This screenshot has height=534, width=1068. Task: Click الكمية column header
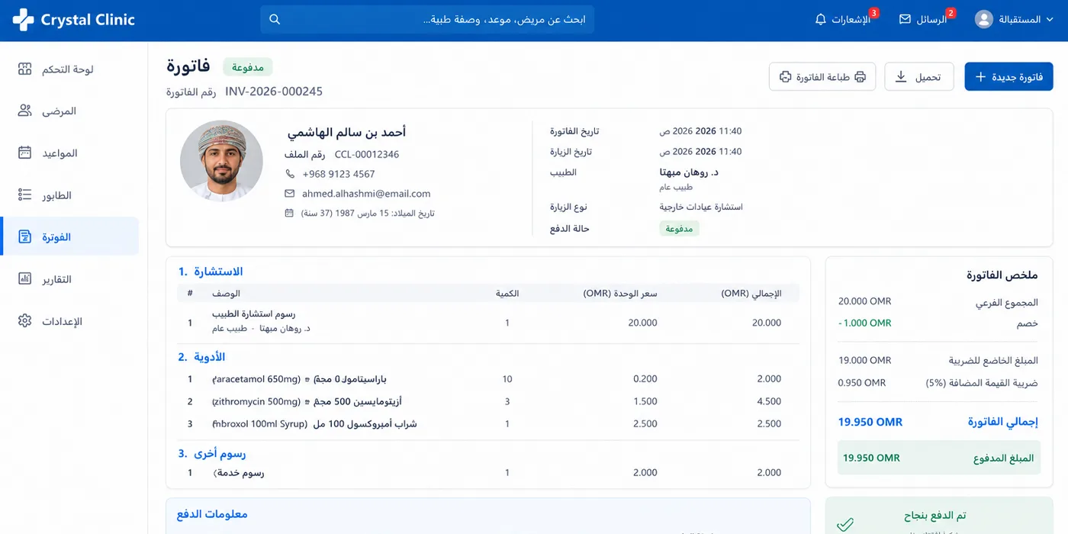[x=507, y=294]
